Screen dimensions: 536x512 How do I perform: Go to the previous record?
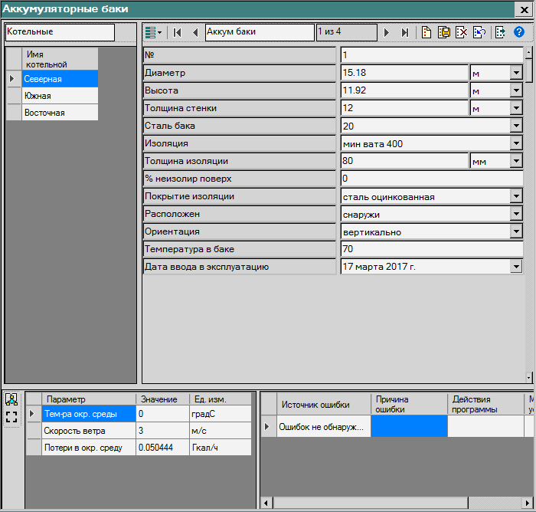194,32
